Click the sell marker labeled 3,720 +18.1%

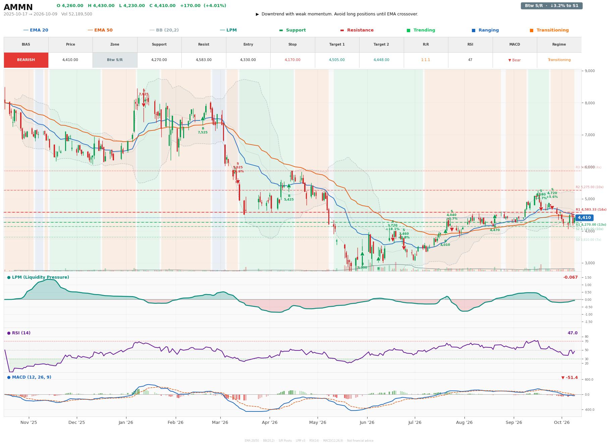[x=393, y=240]
